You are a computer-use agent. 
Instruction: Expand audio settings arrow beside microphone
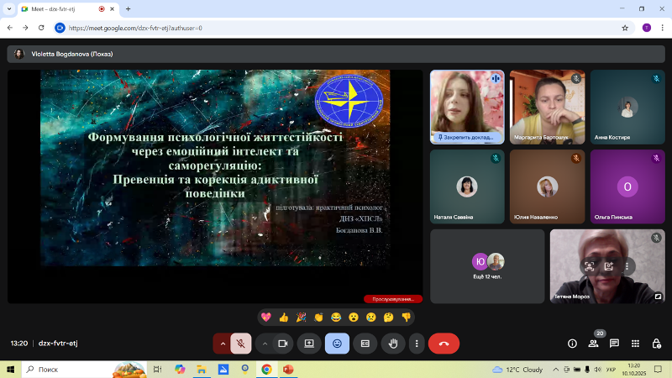coord(222,344)
